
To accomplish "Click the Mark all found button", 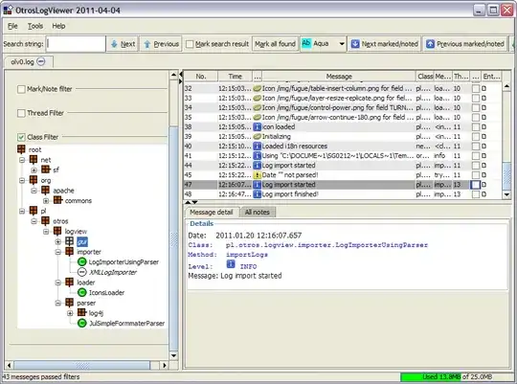I will pyautogui.click(x=275, y=44).
